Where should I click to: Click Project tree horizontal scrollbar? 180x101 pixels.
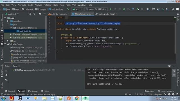(20, 63)
